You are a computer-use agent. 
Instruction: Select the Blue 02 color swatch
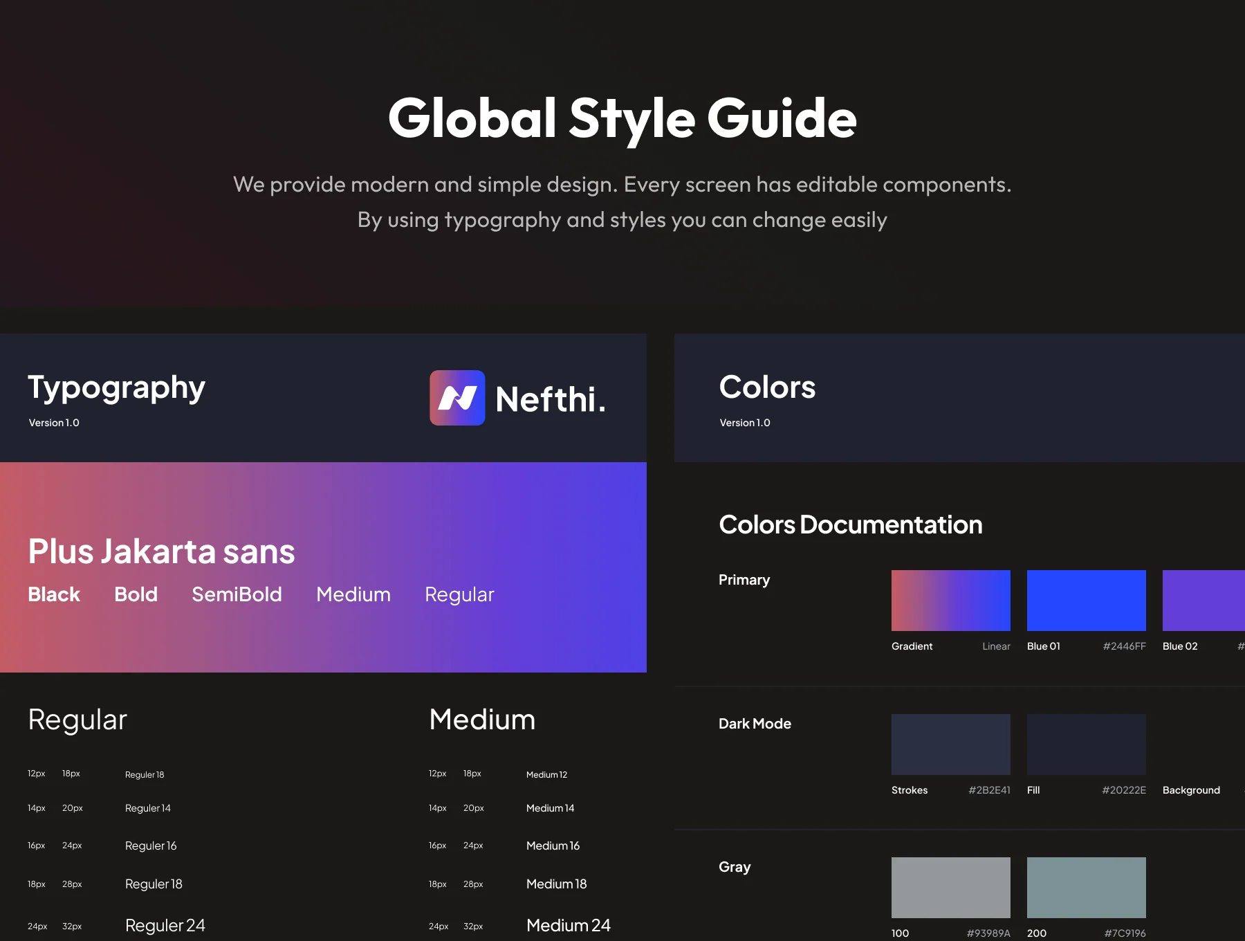click(x=1203, y=601)
